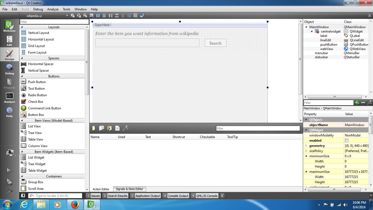This screenshot has width=373, height=210.
Task: Click the Edit Buddies toolbar icon
Action: click(85, 16)
